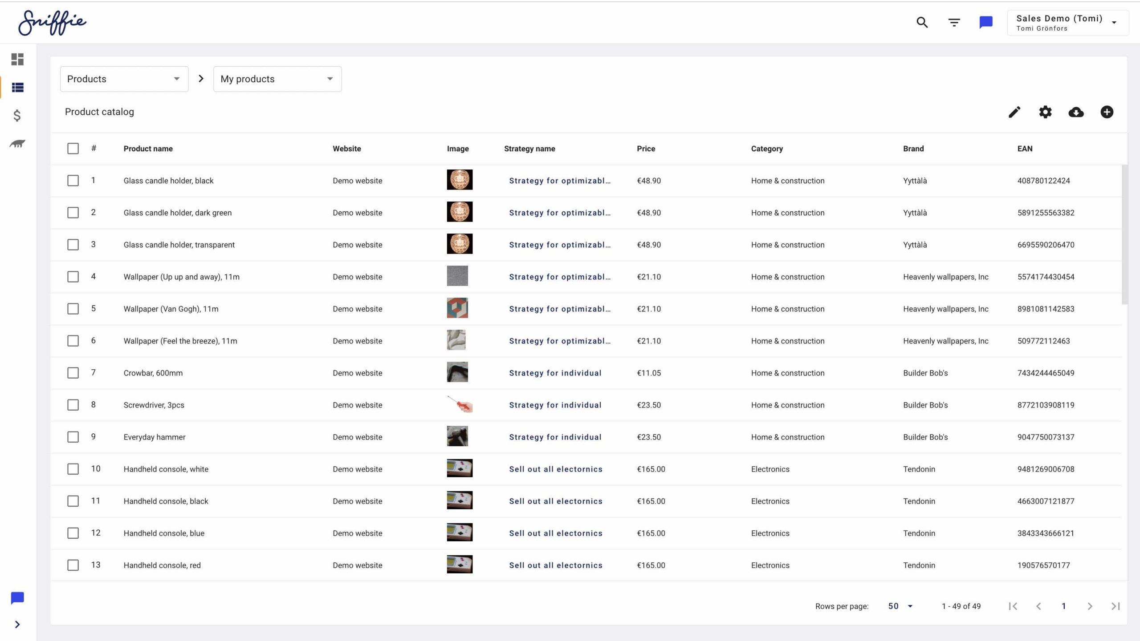Open the blue chat bubble in the header

click(986, 22)
